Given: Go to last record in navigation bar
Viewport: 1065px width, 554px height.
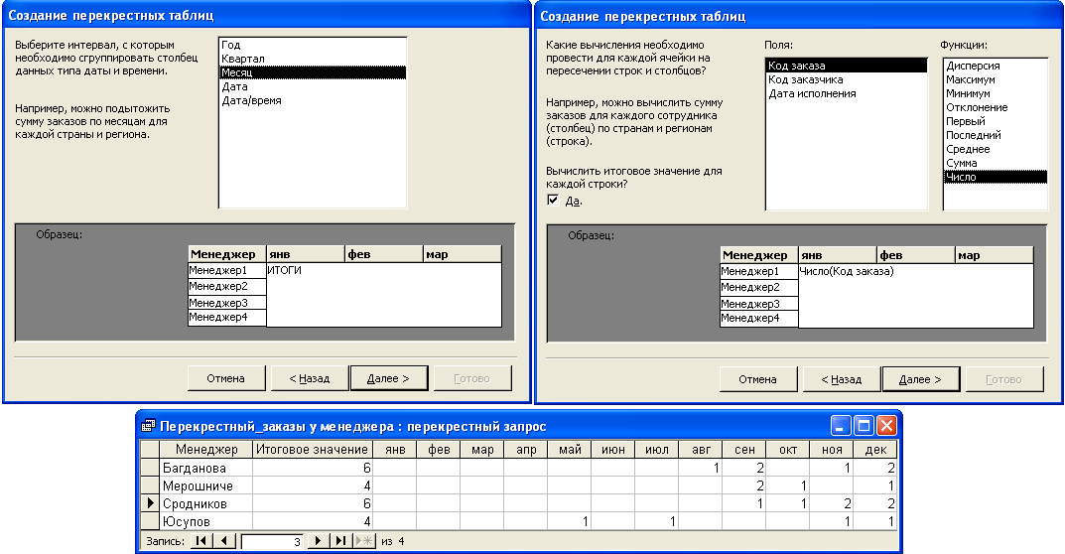Looking at the screenshot, I should point(341,541).
